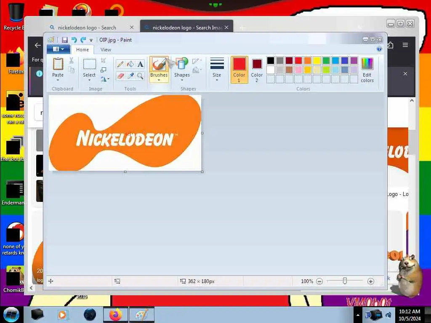
Task: Select Color 2 button
Action: click(x=257, y=70)
